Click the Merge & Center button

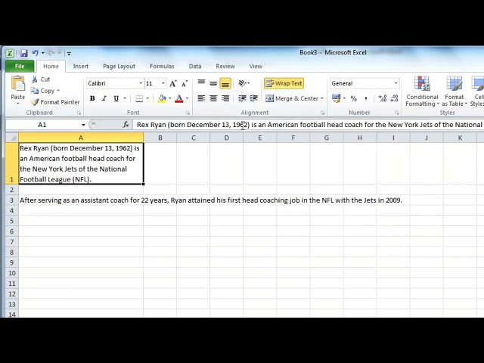pyautogui.click(x=292, y=98)
